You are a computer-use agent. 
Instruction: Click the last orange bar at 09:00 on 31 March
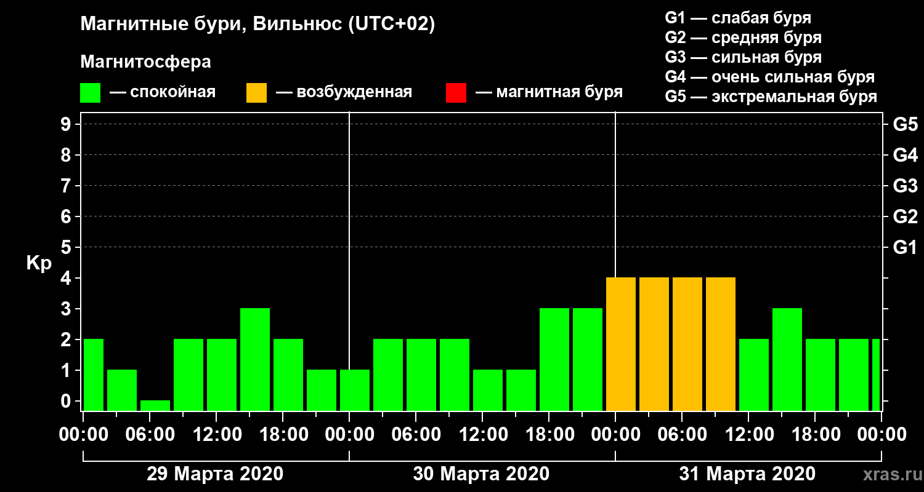(x=721, y=344)
